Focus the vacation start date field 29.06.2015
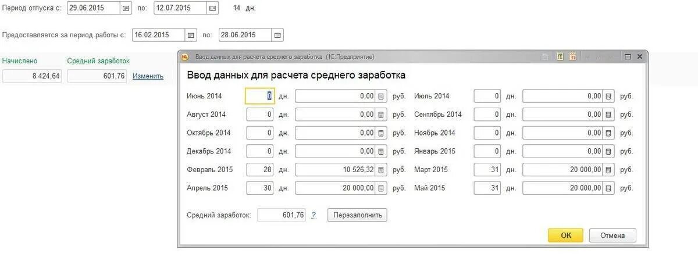Screen dimensions: 698x271 coord(94,8)
